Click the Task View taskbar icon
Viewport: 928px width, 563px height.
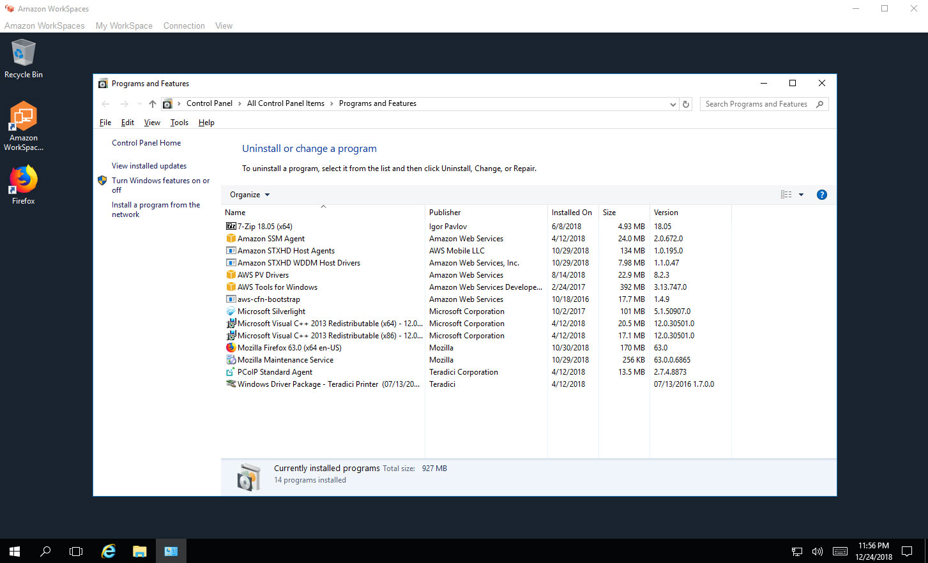76,551
